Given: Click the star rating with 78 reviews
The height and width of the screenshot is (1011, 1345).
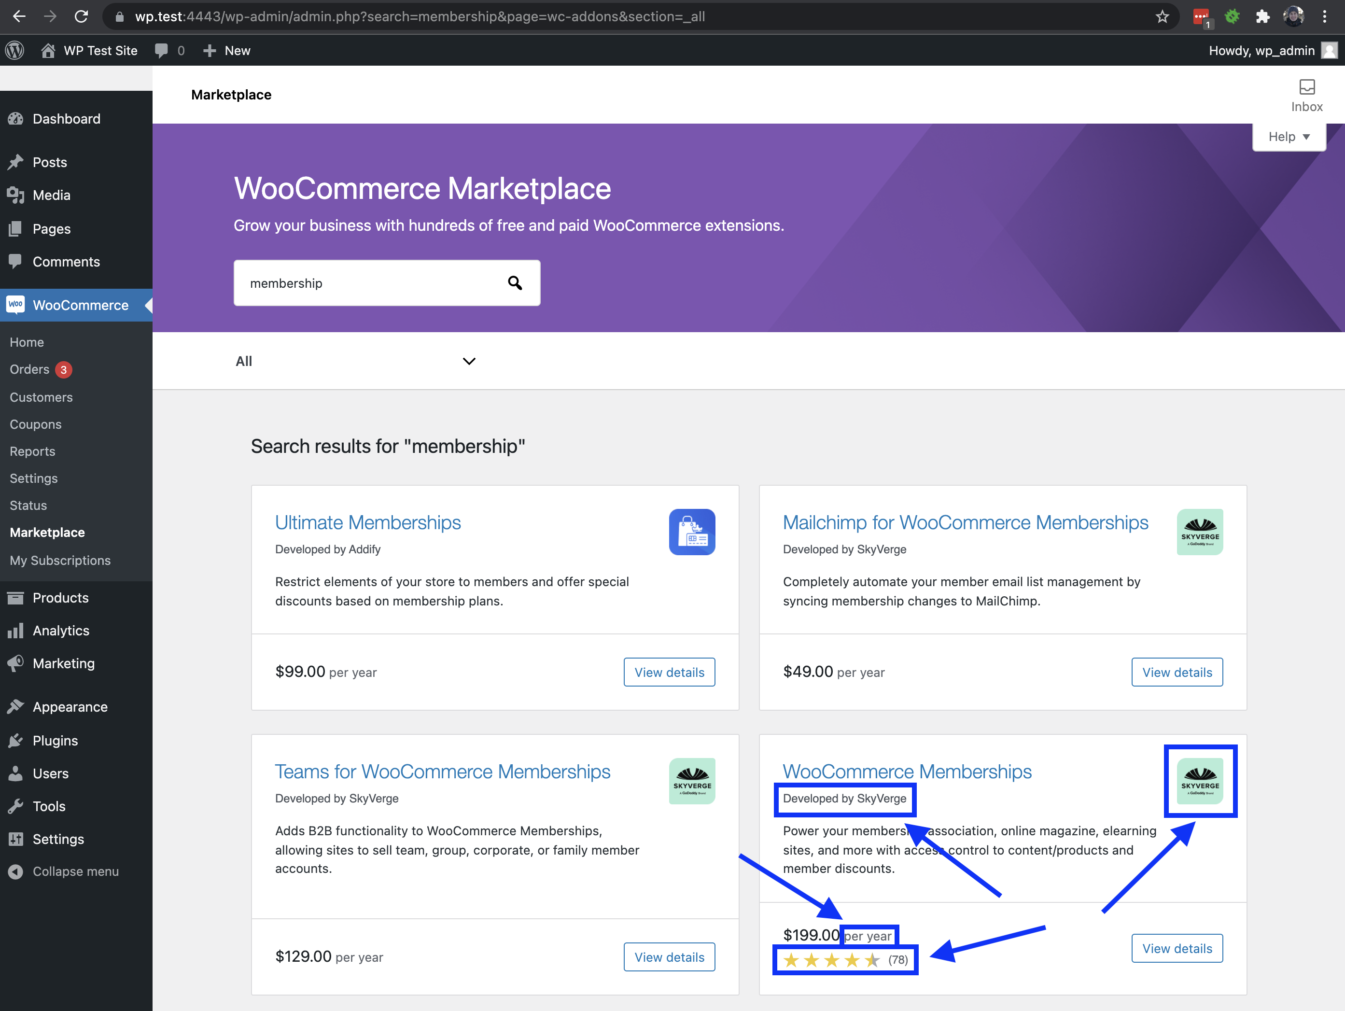Looking at the screenshot, I should pyautogui.click(x=845, y=960).
